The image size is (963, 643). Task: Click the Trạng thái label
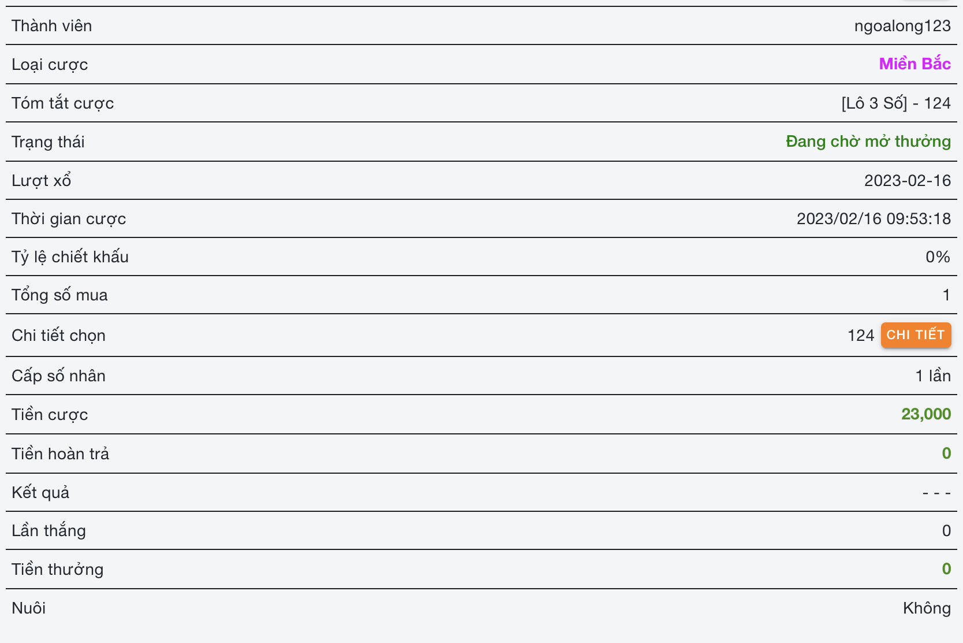click(x=48, y=142)
